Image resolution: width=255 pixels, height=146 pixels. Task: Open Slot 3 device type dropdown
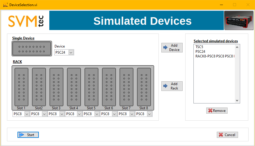pyautogui.click(x=62, y=114)
